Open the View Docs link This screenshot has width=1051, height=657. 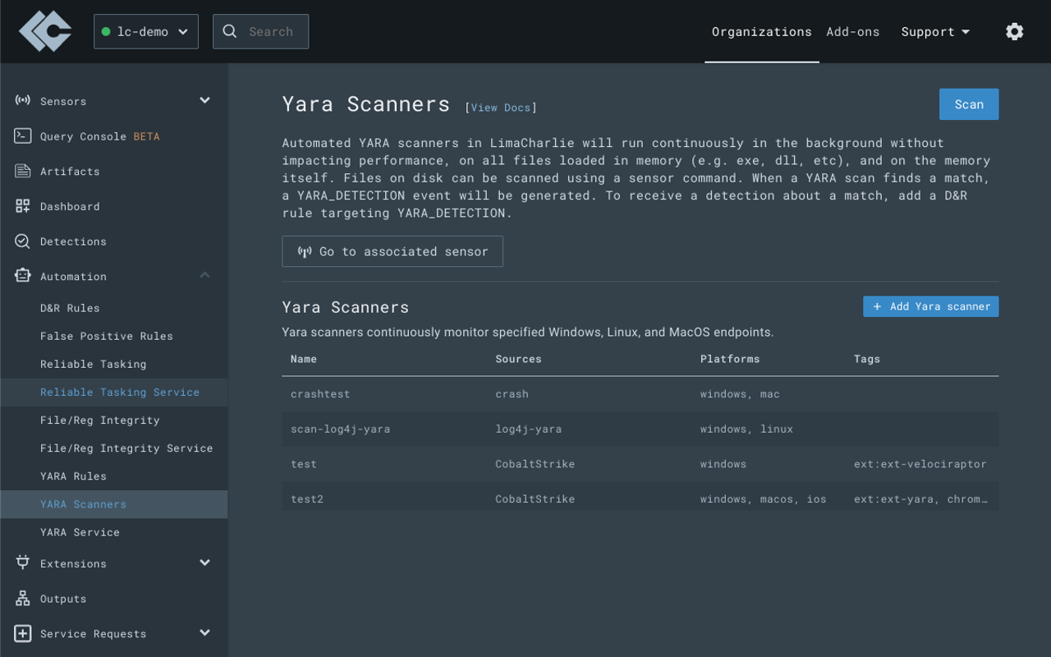[501, 108]
